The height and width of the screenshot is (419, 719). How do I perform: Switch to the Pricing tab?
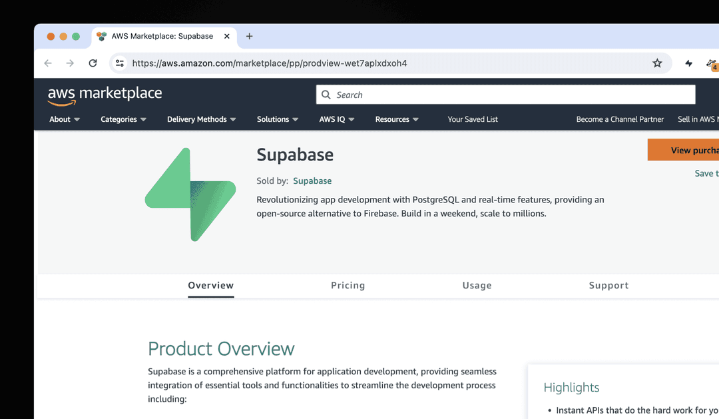pos(348,286)
